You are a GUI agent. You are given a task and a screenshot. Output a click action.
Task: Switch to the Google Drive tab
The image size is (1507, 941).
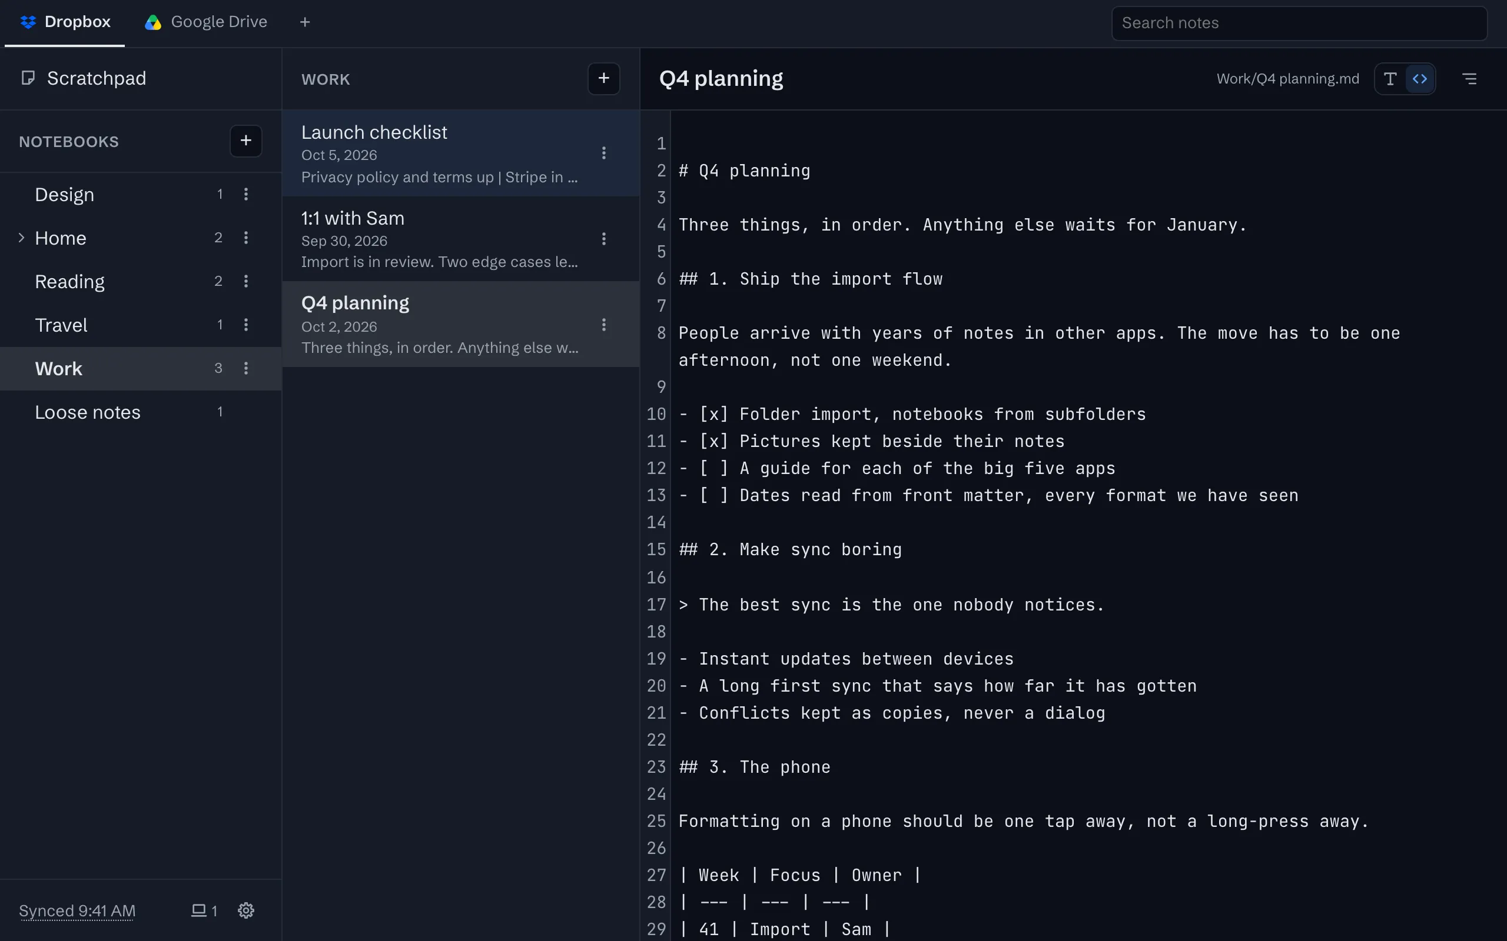[x=206, y=22]
